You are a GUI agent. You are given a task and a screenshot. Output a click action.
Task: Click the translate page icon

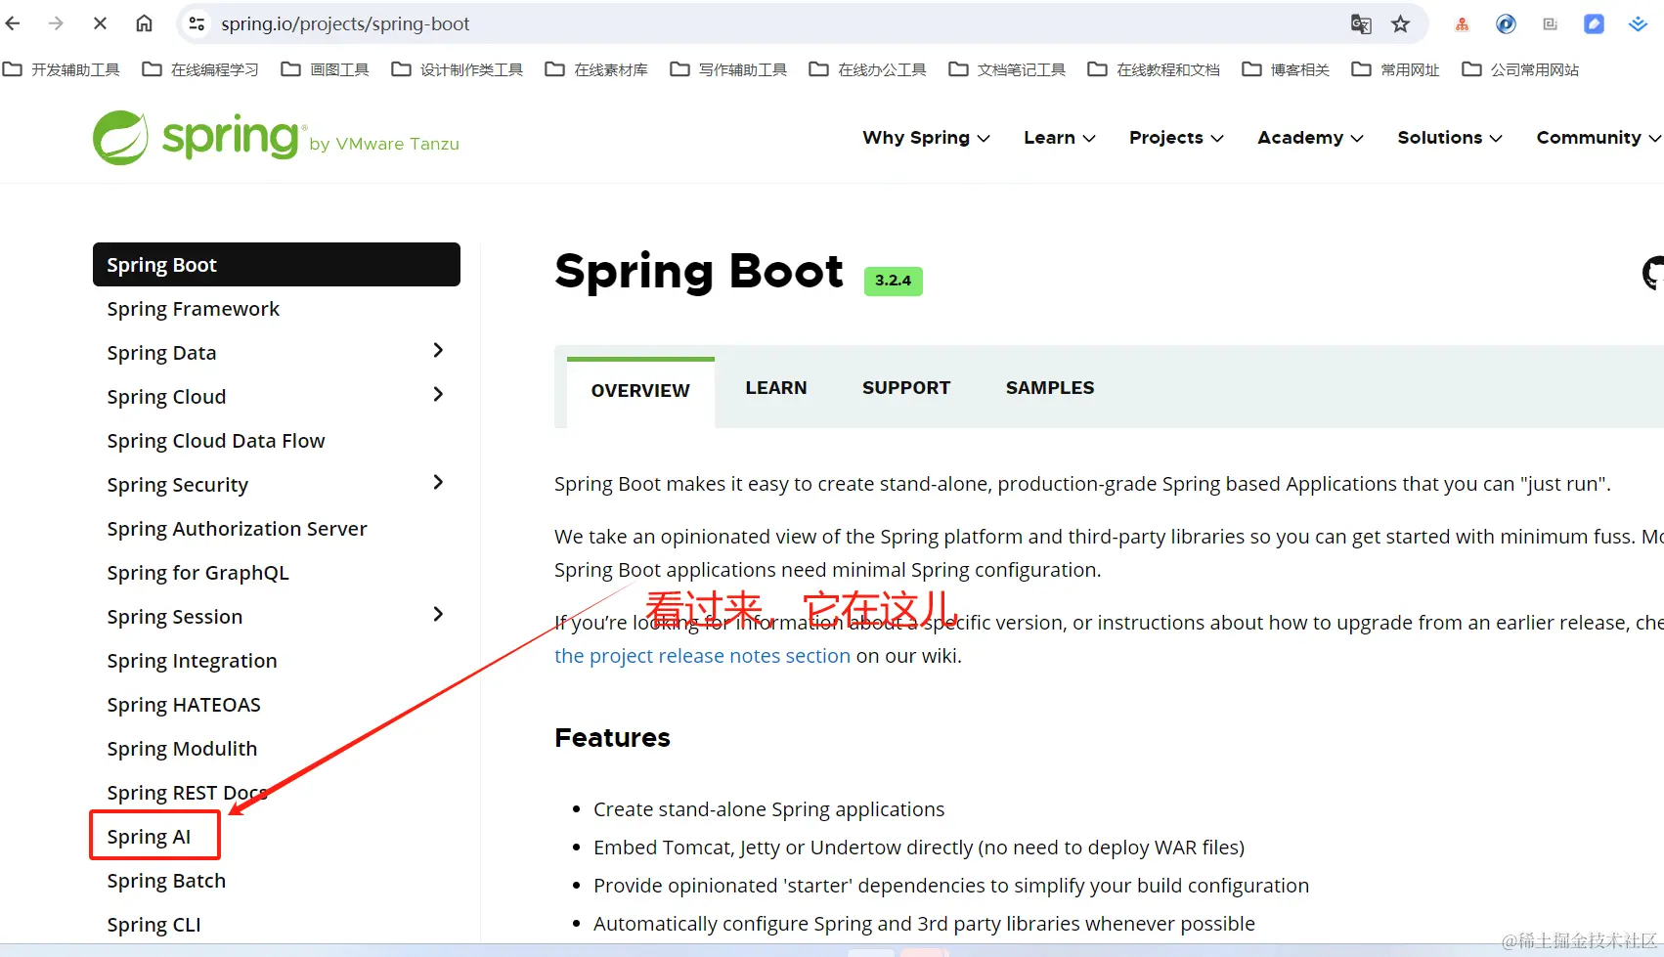click(1361, 24)
